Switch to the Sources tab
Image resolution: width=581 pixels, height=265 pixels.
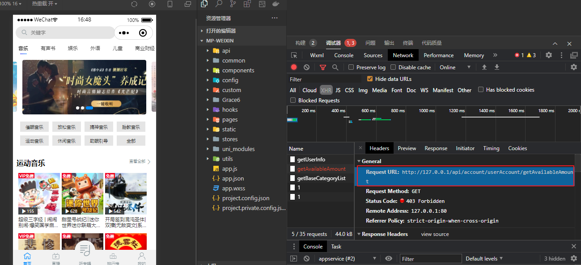coord(373,55)
